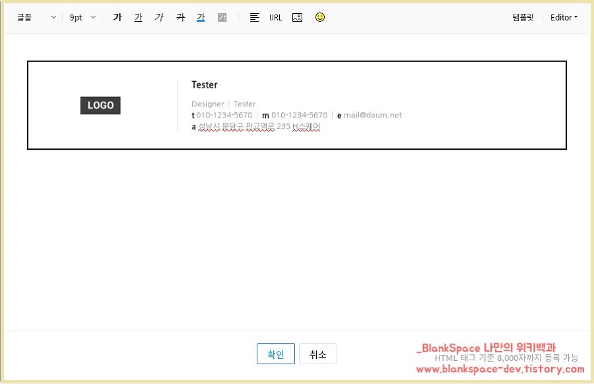The image size is (594, 384).
Task: Open the font color picker
Action: coord(201,17)
